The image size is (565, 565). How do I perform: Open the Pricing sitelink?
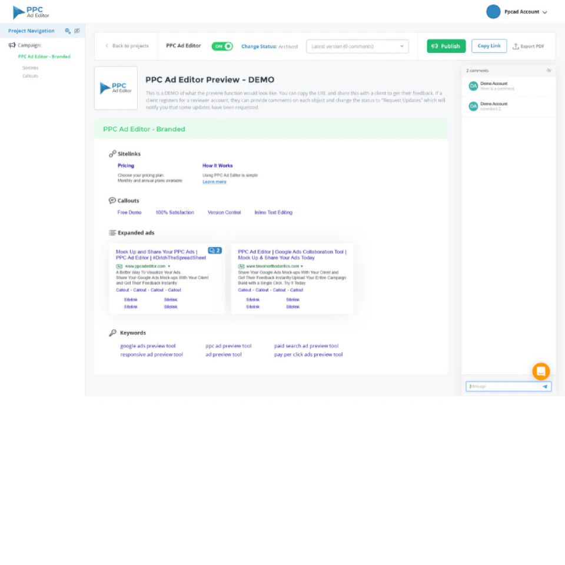[126, 165]
